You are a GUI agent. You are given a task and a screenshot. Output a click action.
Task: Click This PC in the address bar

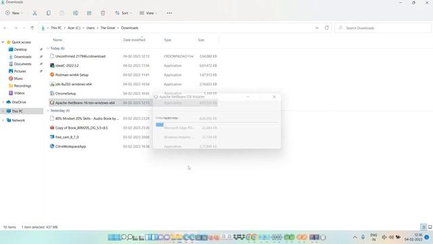(x=56, y=28)
